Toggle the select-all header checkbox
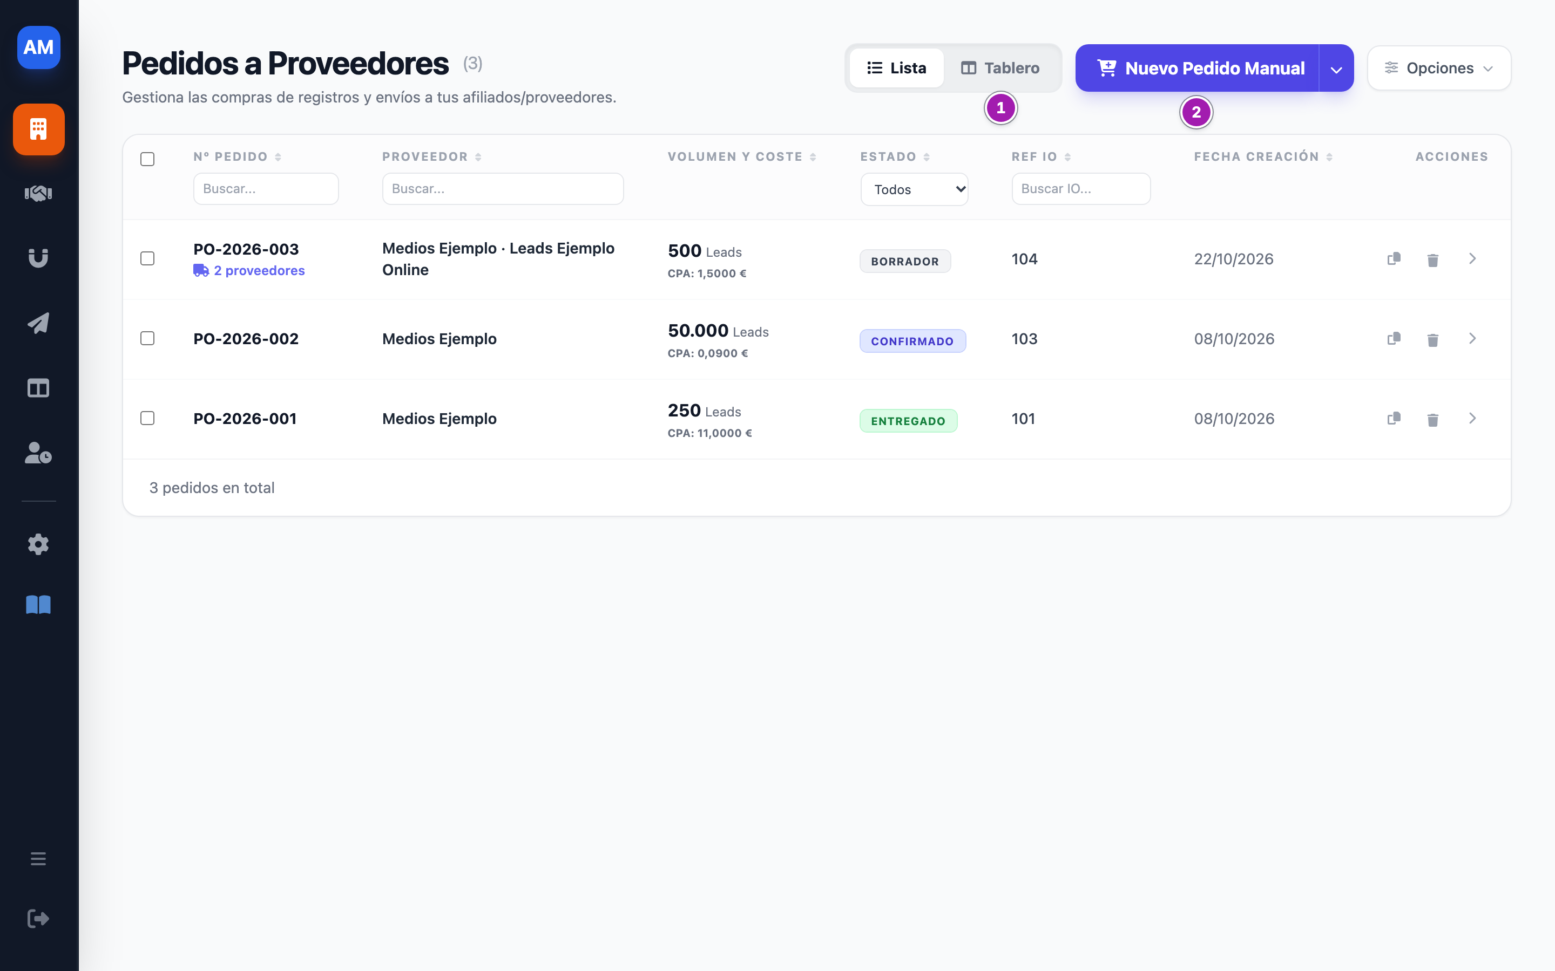 click(x=147, y=159)
